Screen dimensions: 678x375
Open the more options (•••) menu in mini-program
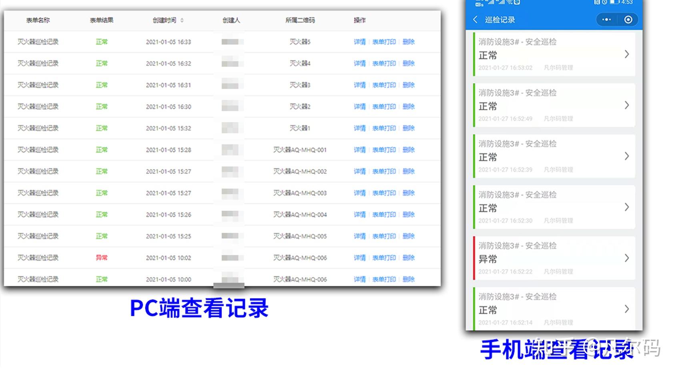tap(606, 19)
